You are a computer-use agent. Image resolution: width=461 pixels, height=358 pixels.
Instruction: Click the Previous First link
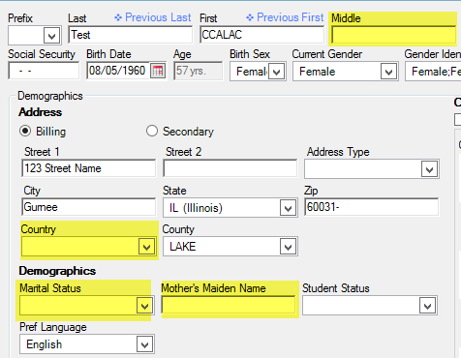pos(285,17)
